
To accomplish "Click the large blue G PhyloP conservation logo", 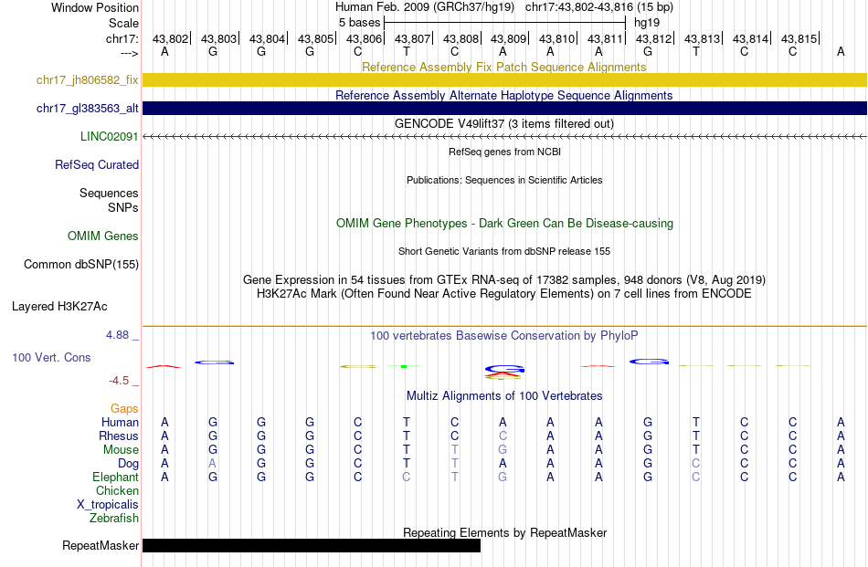I will 504,369.
